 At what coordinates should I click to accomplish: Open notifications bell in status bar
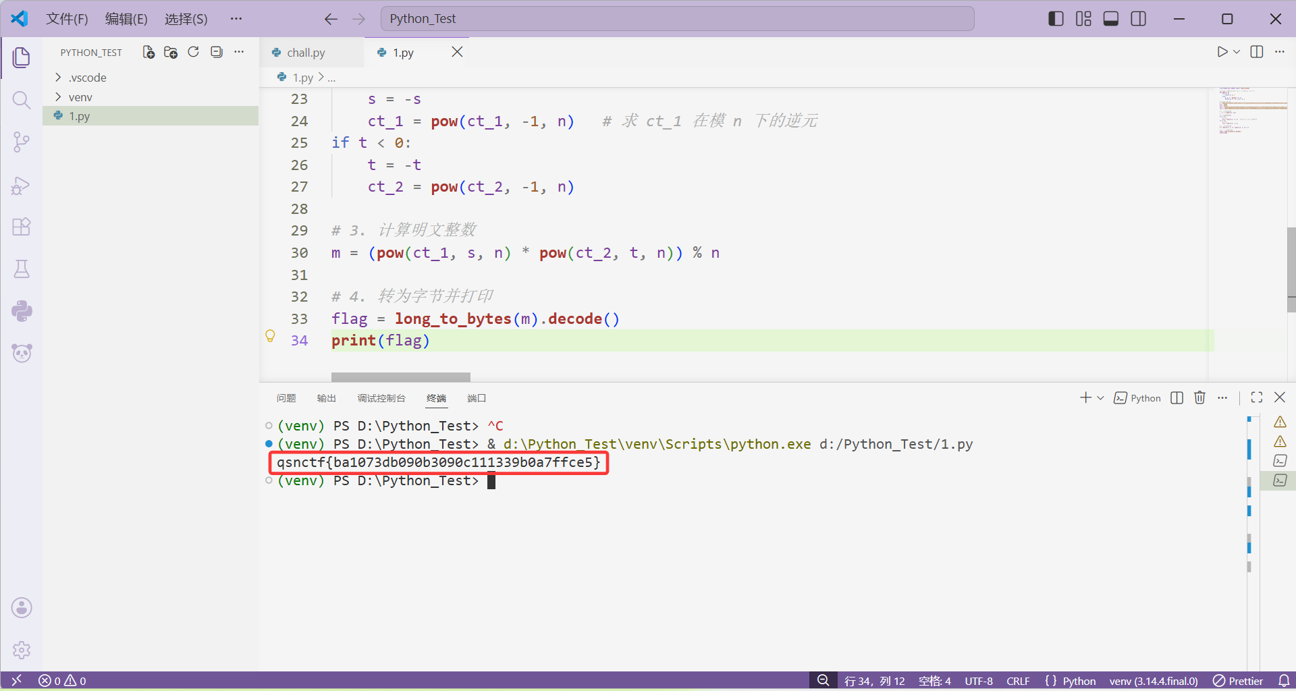(x=1283, y=680)
